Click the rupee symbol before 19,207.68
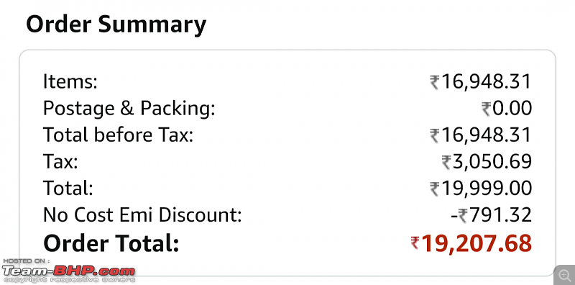 point(415,243)
